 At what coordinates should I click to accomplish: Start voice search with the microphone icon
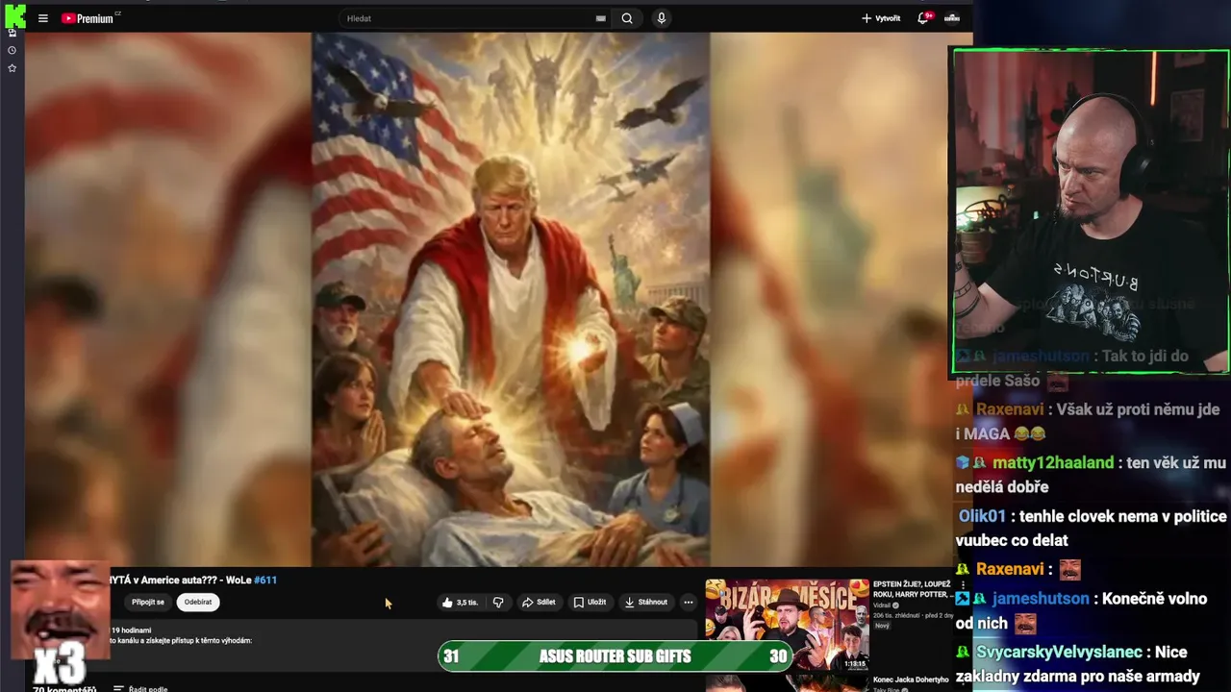661,18
